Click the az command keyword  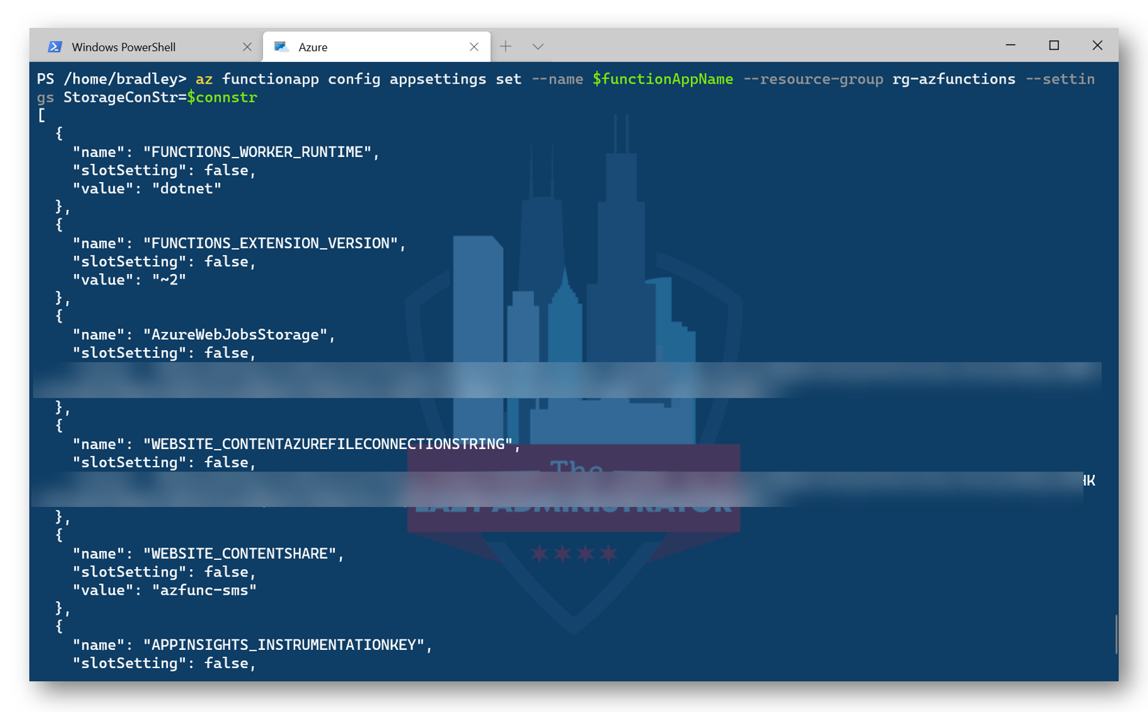204,79
